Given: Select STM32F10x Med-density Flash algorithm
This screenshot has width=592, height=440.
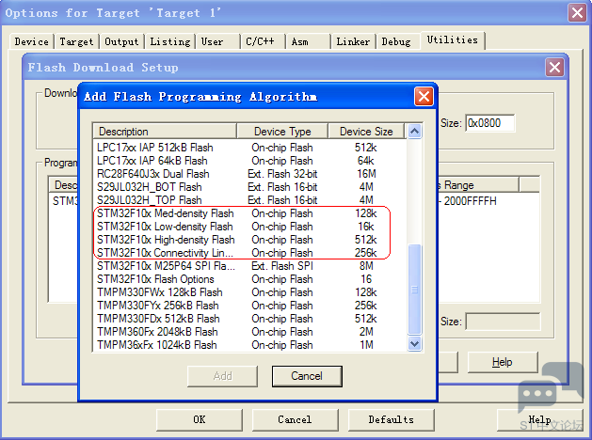Looking at the screenshot, I should 249,213.
